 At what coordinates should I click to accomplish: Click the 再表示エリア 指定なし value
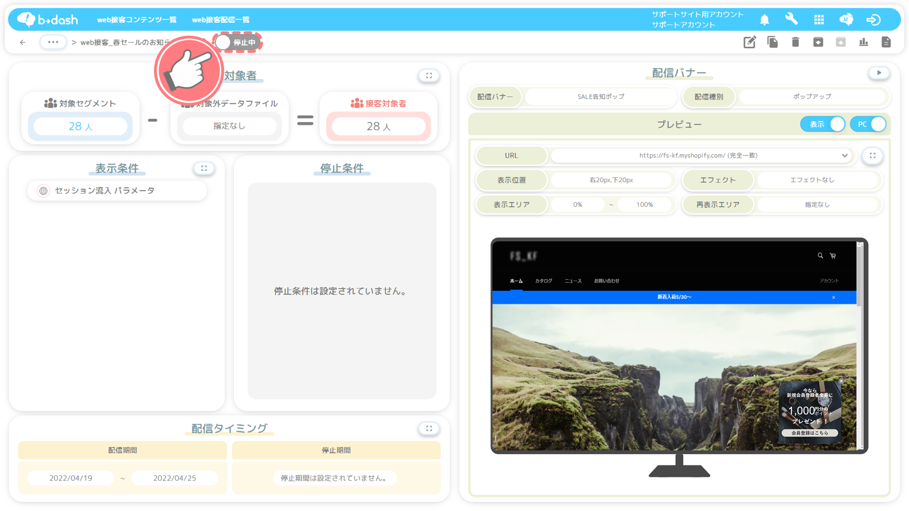click(817, 205)
